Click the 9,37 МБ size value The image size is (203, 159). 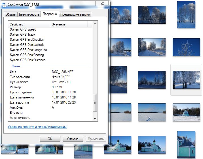[58, 87]
